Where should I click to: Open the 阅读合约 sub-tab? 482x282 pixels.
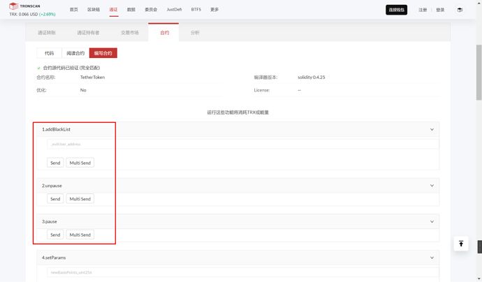click(x=75, y=53)
